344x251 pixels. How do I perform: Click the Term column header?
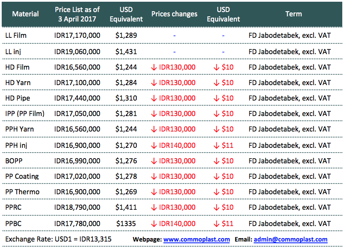[294, 14]
